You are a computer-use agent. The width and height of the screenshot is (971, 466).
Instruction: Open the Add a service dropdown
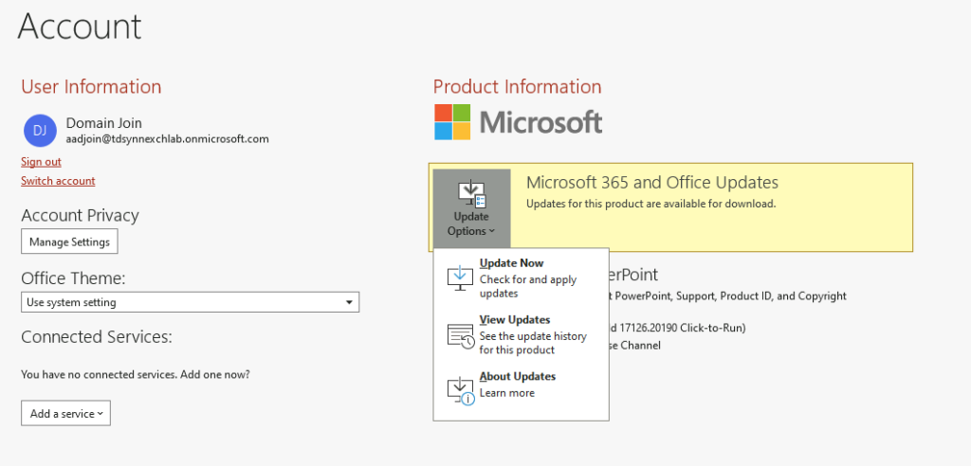pyautogui.click(x=65, y=413)
